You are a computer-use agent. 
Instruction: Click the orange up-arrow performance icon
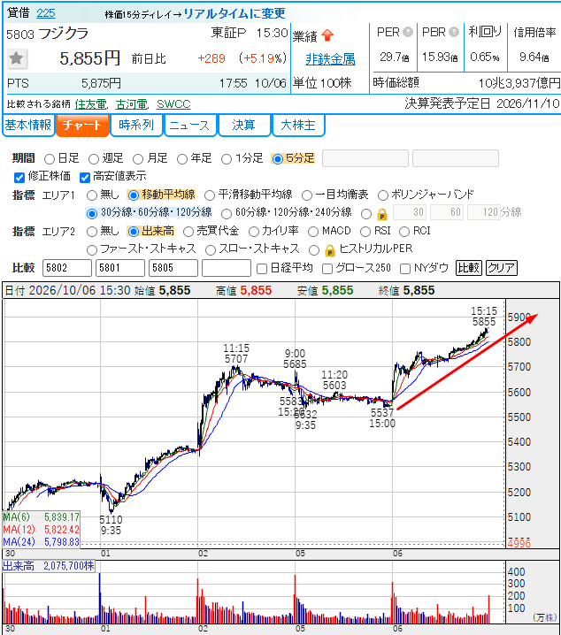[x=327, y=35]
